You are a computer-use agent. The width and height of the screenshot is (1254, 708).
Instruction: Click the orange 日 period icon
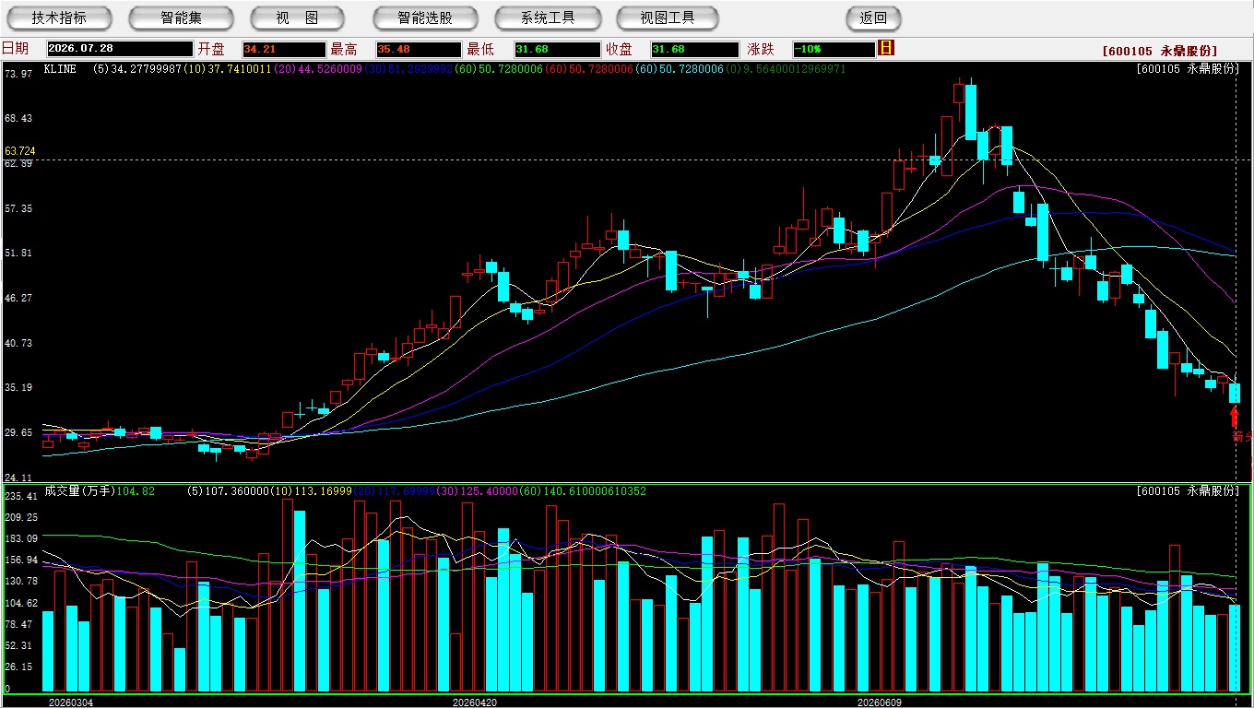(886, 48)
